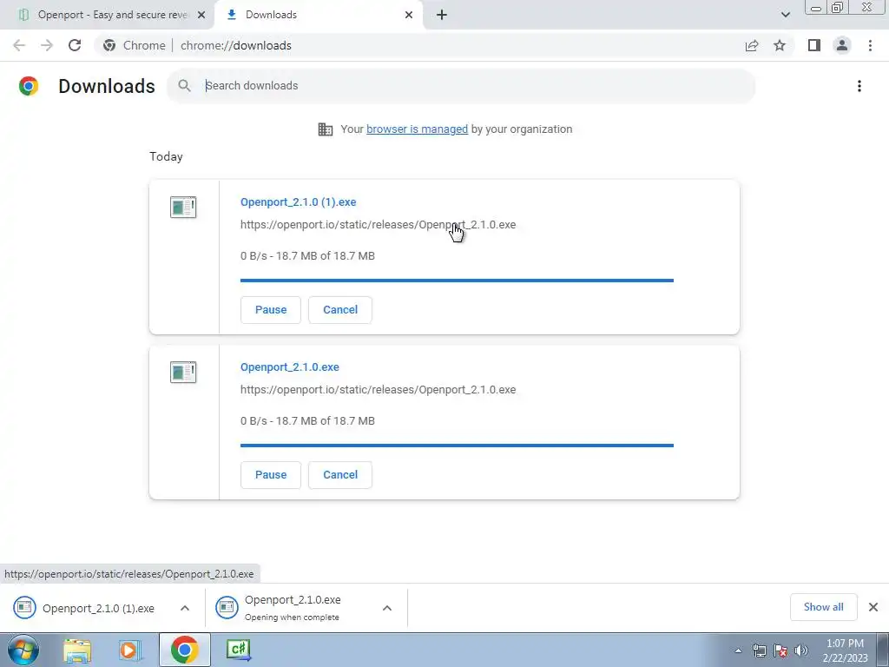Click the Chrome site info icon in address bar
The height and width of the screenshot is (667, 889).
tap(109, 45)
